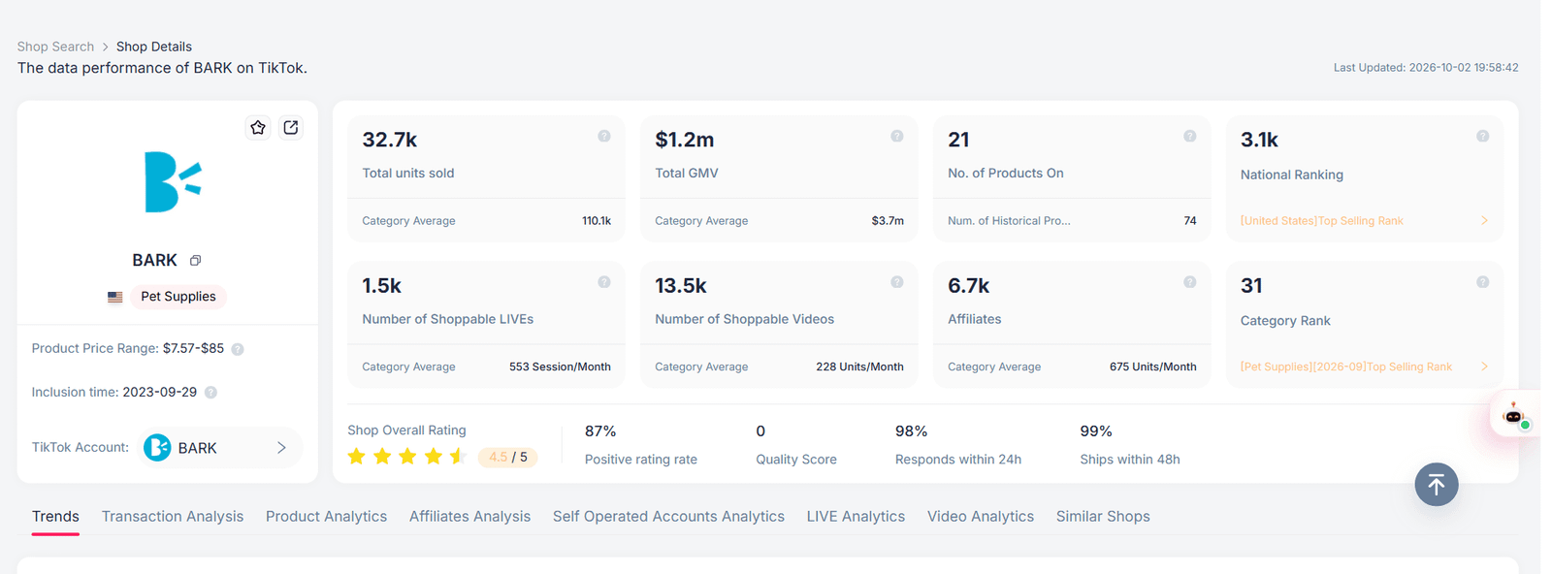Click the 98% Responds within 24h value
The height and width of the screenshot is (574, 1552).
(x=911, y=431)
